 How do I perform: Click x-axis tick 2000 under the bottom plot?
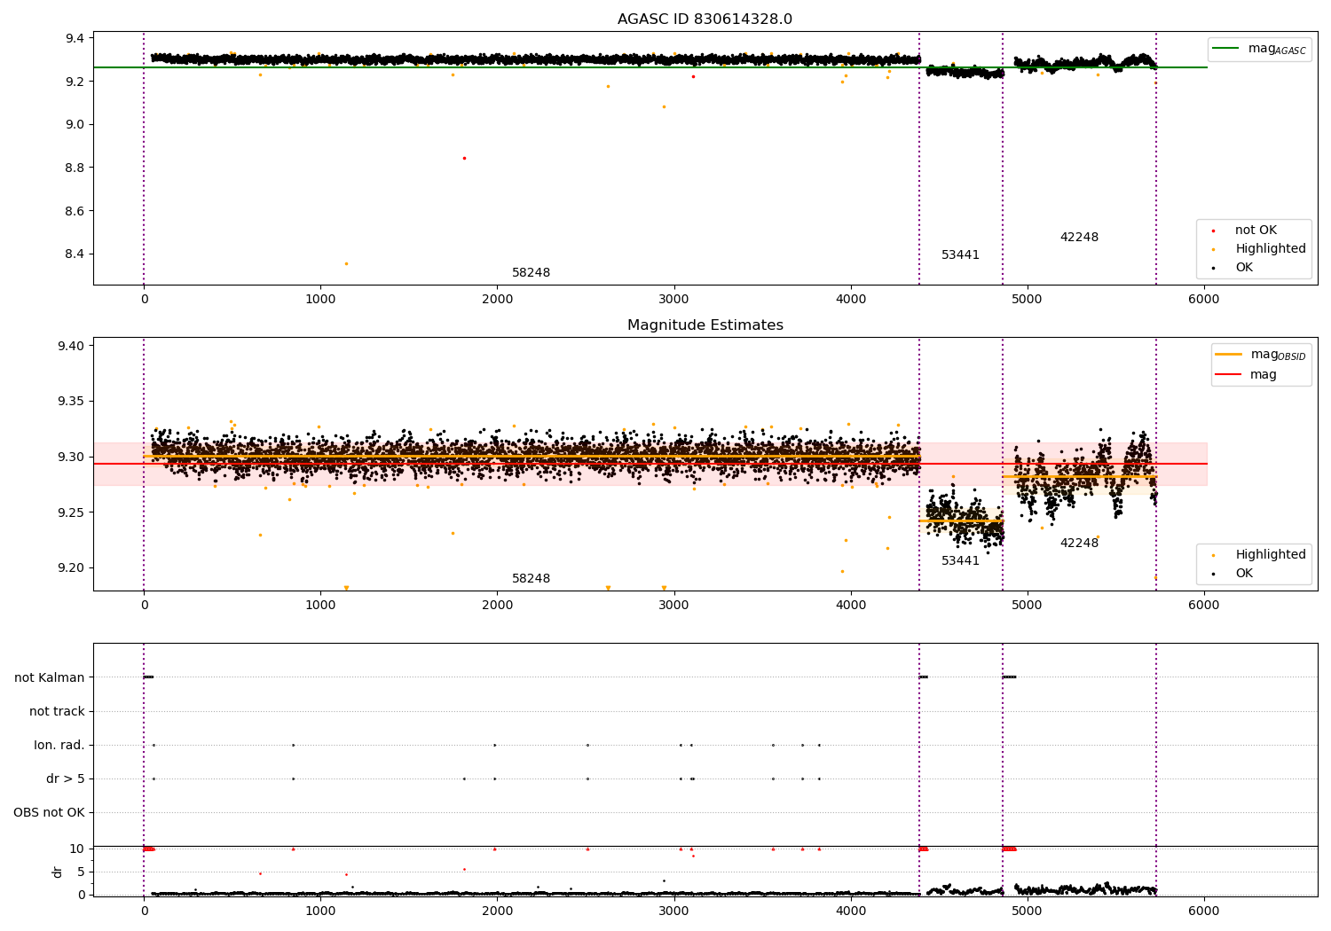[x=497, y=911]
